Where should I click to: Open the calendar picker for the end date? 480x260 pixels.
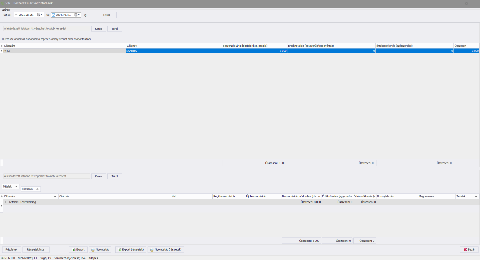pos(77,15)
